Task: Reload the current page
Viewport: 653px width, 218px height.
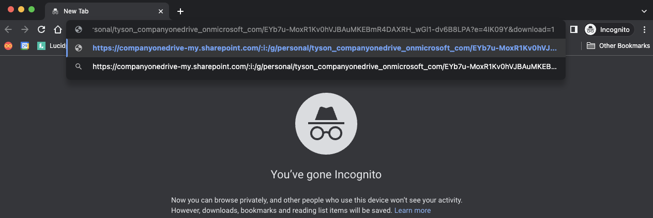Action: tap(41, 29)
